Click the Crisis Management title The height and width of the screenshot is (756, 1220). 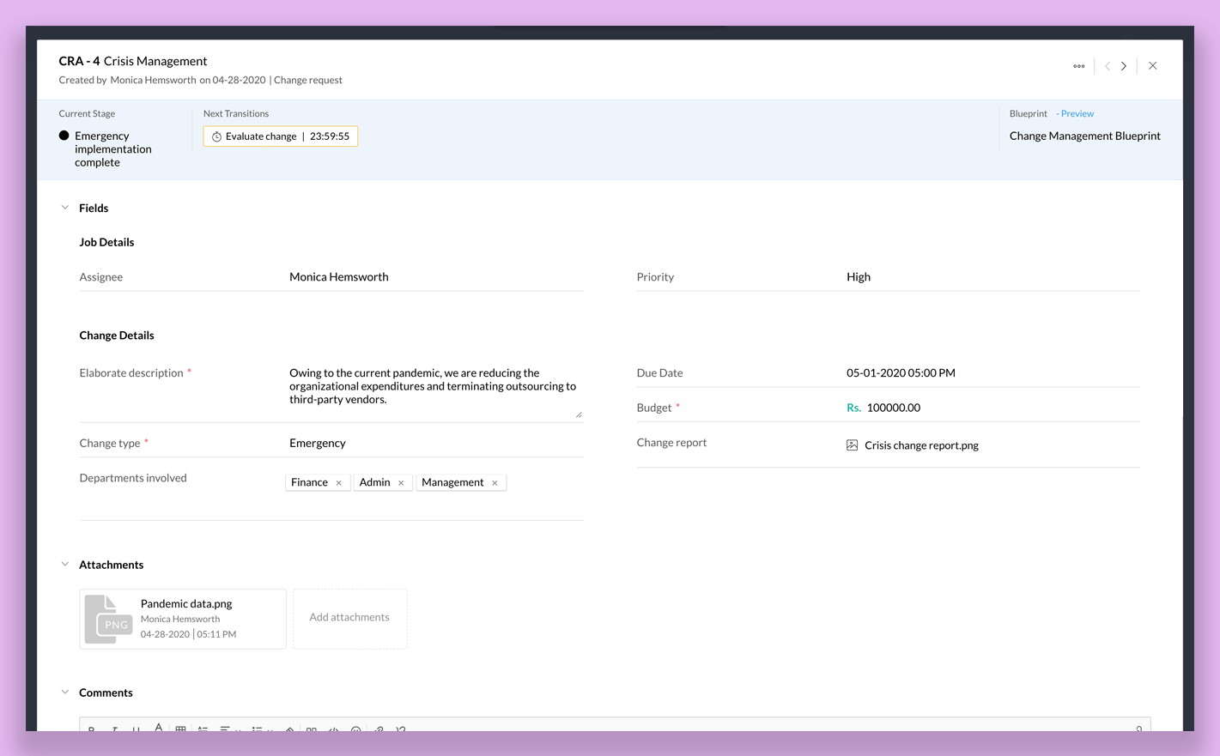tap(155, 61)
